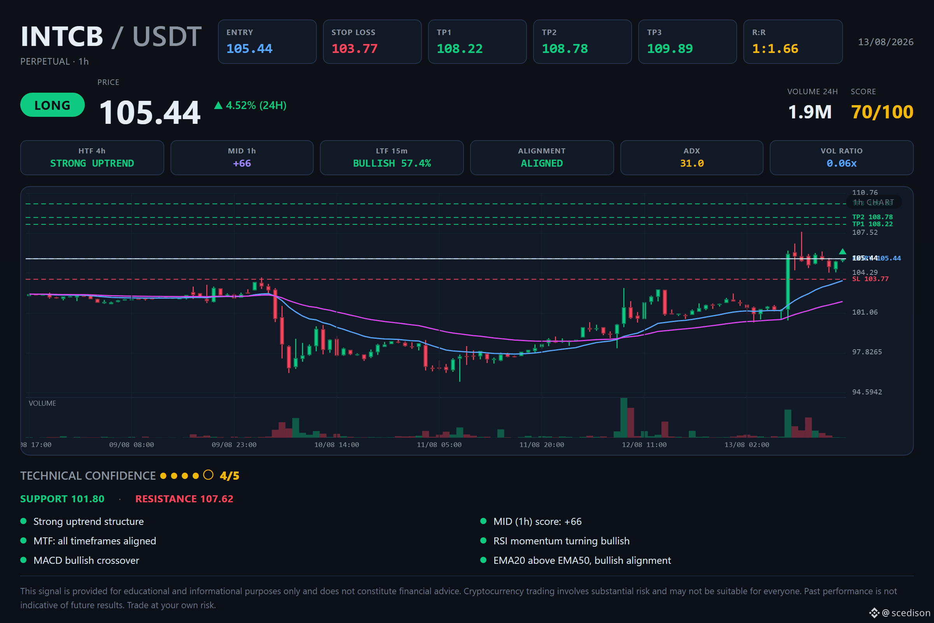Click RESISTANCE 107.62 level
The height and width of the screenshot is (623, 934).
184,499
